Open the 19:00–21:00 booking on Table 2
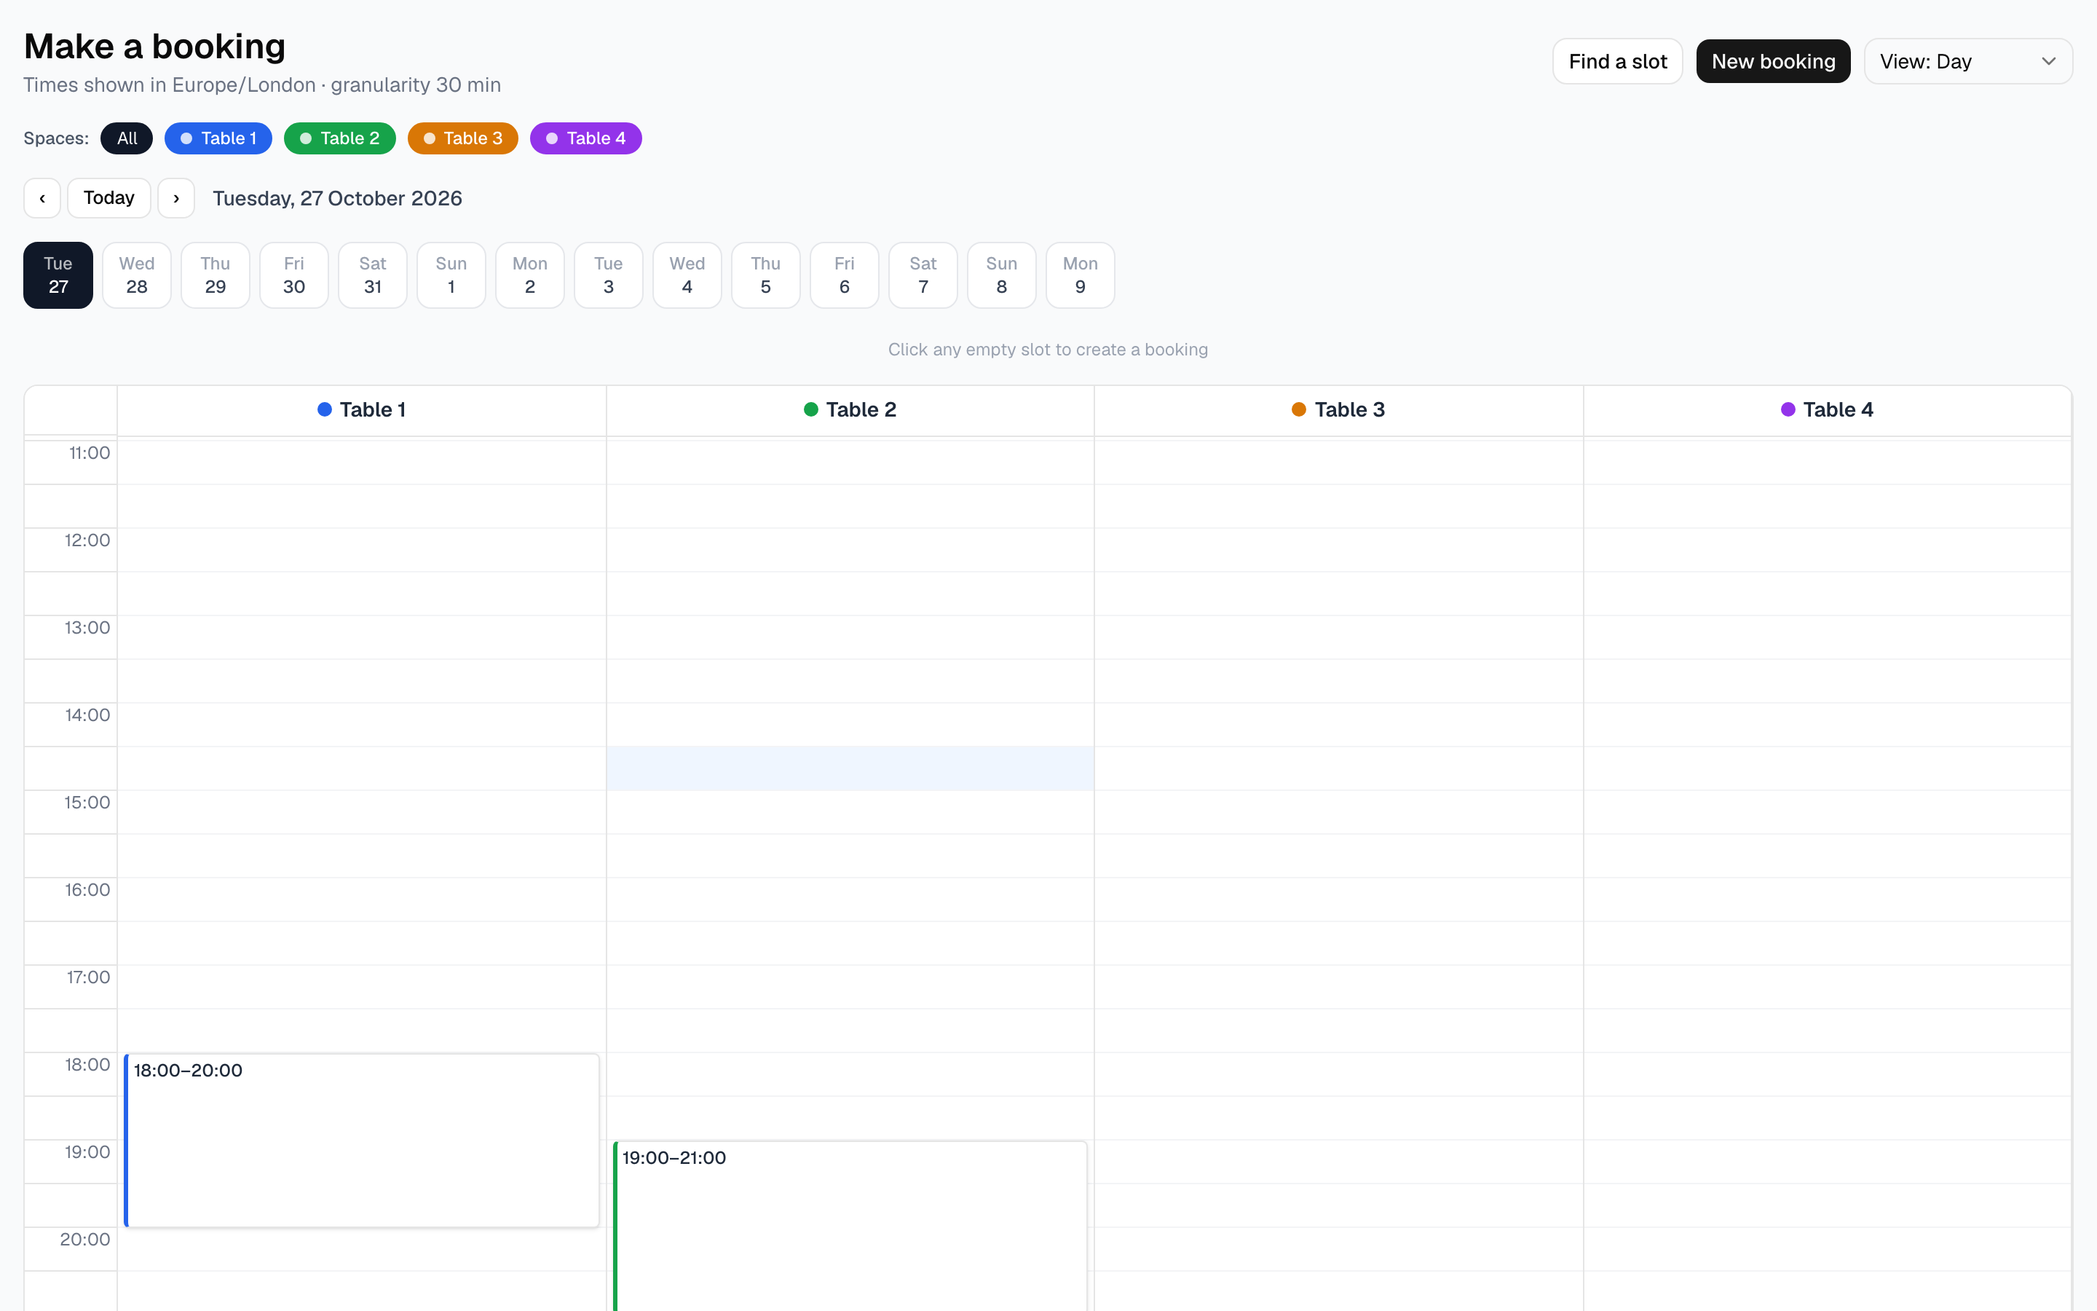 (850, 1226)
